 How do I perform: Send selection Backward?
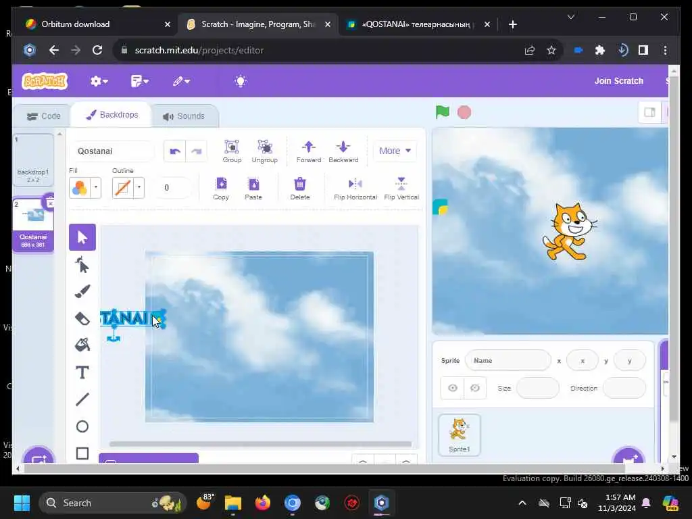click(x=343, y=151)
